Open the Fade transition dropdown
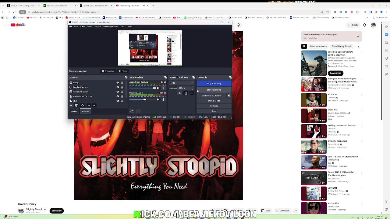 [x=182, y=83]
